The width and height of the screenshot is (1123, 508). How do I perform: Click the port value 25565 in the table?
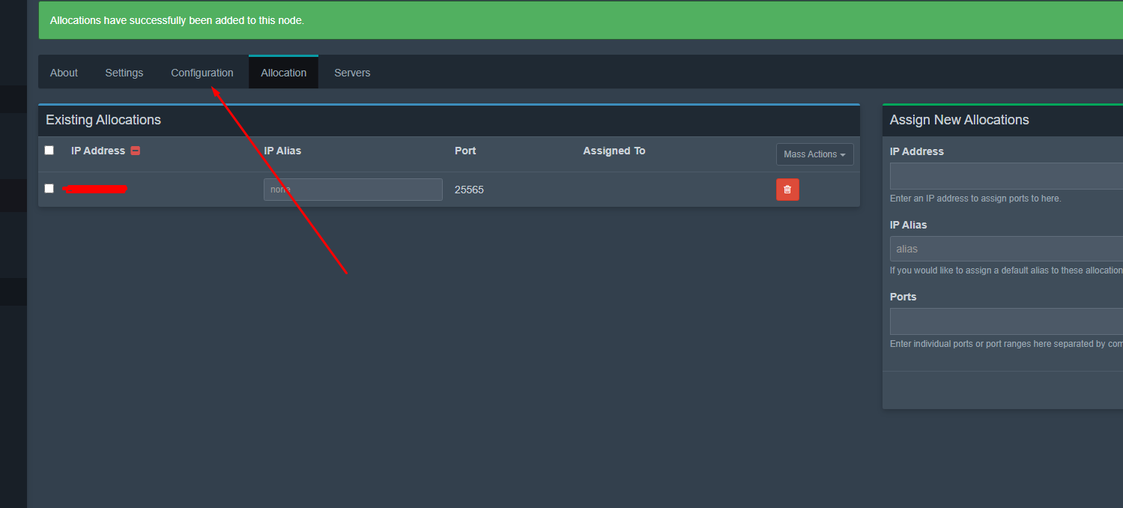click(469, 190)
